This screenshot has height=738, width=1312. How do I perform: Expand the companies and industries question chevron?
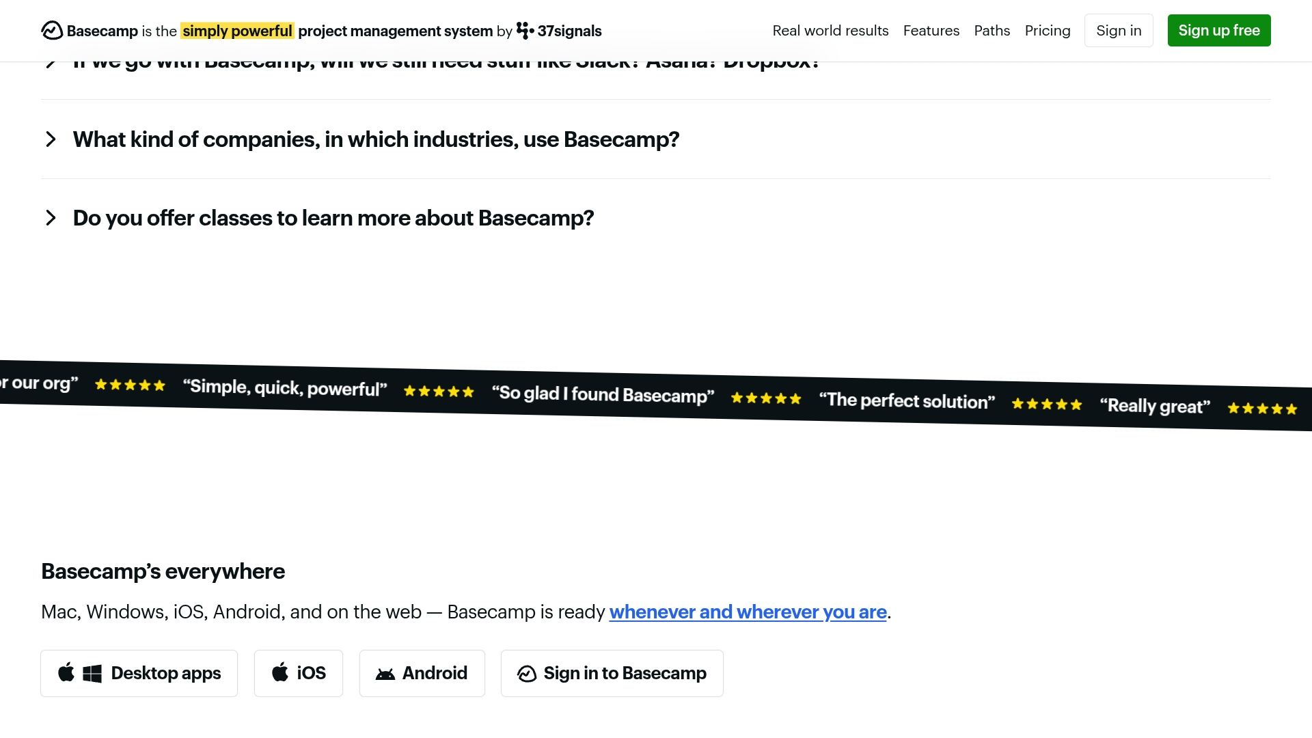coord(51,139)
